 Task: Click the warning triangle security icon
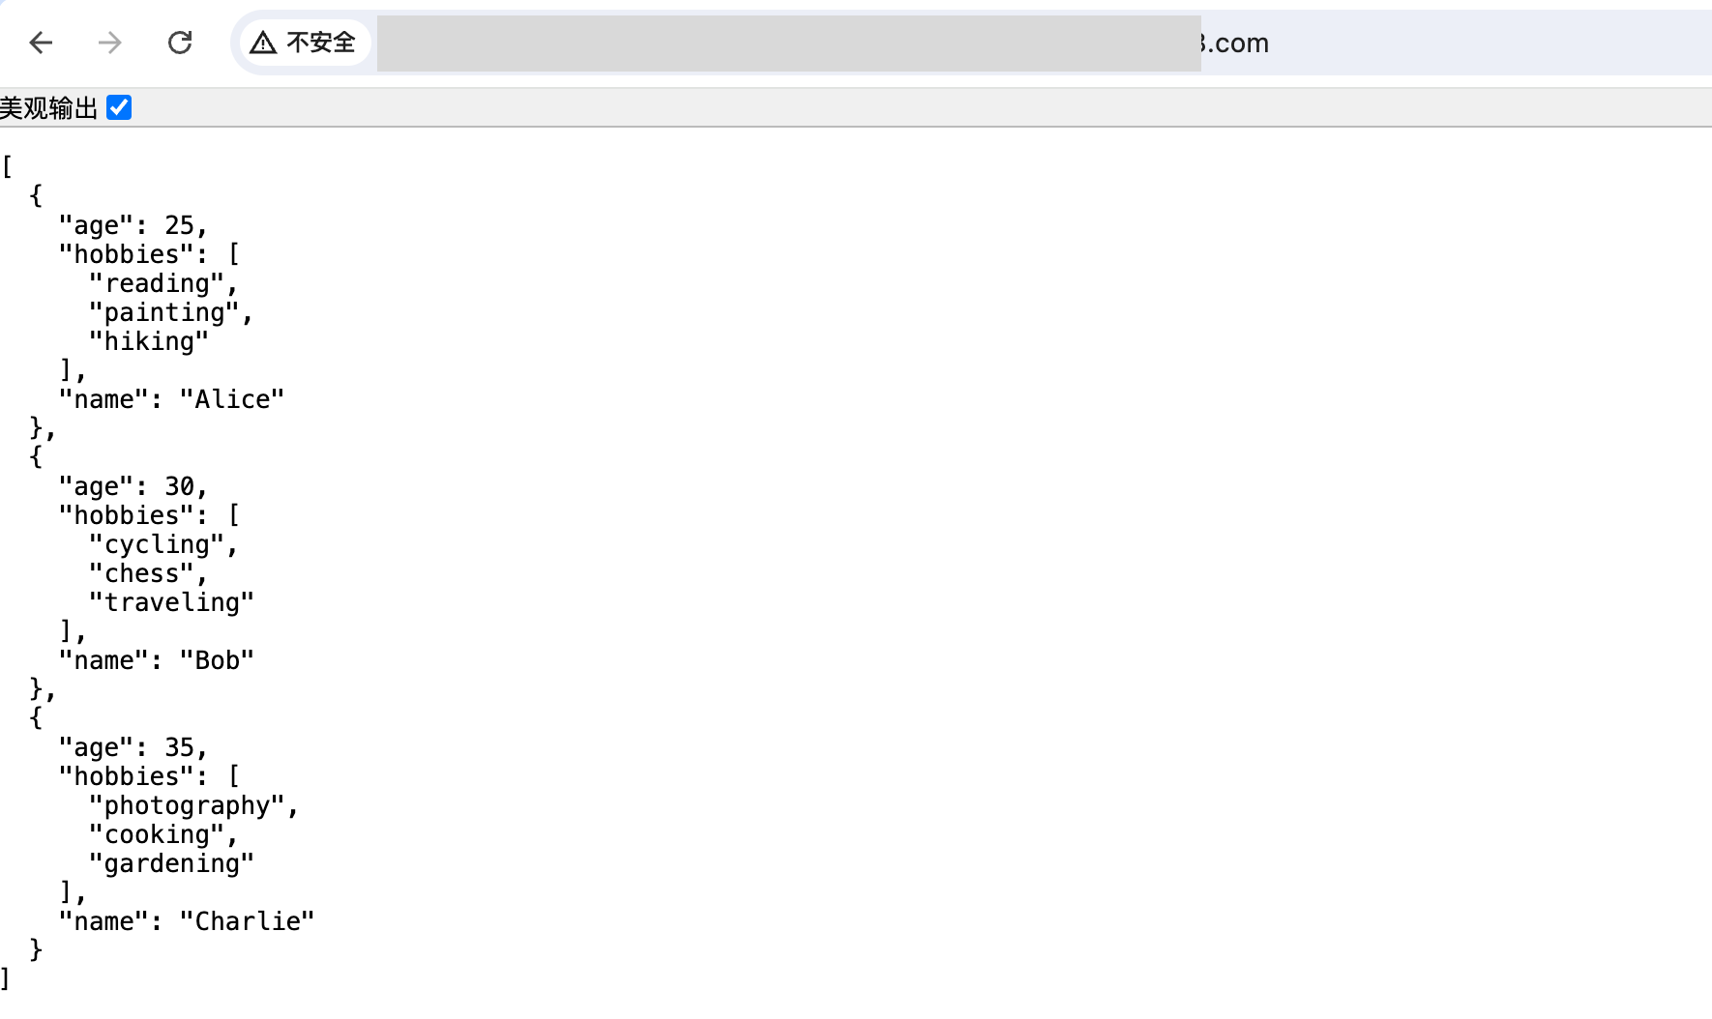(x=263, y=43)
